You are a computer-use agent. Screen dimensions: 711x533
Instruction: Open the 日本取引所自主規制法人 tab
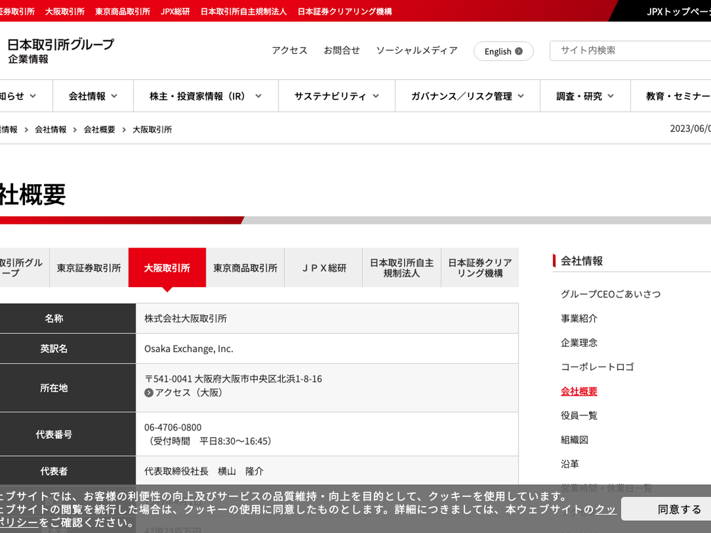402,268
